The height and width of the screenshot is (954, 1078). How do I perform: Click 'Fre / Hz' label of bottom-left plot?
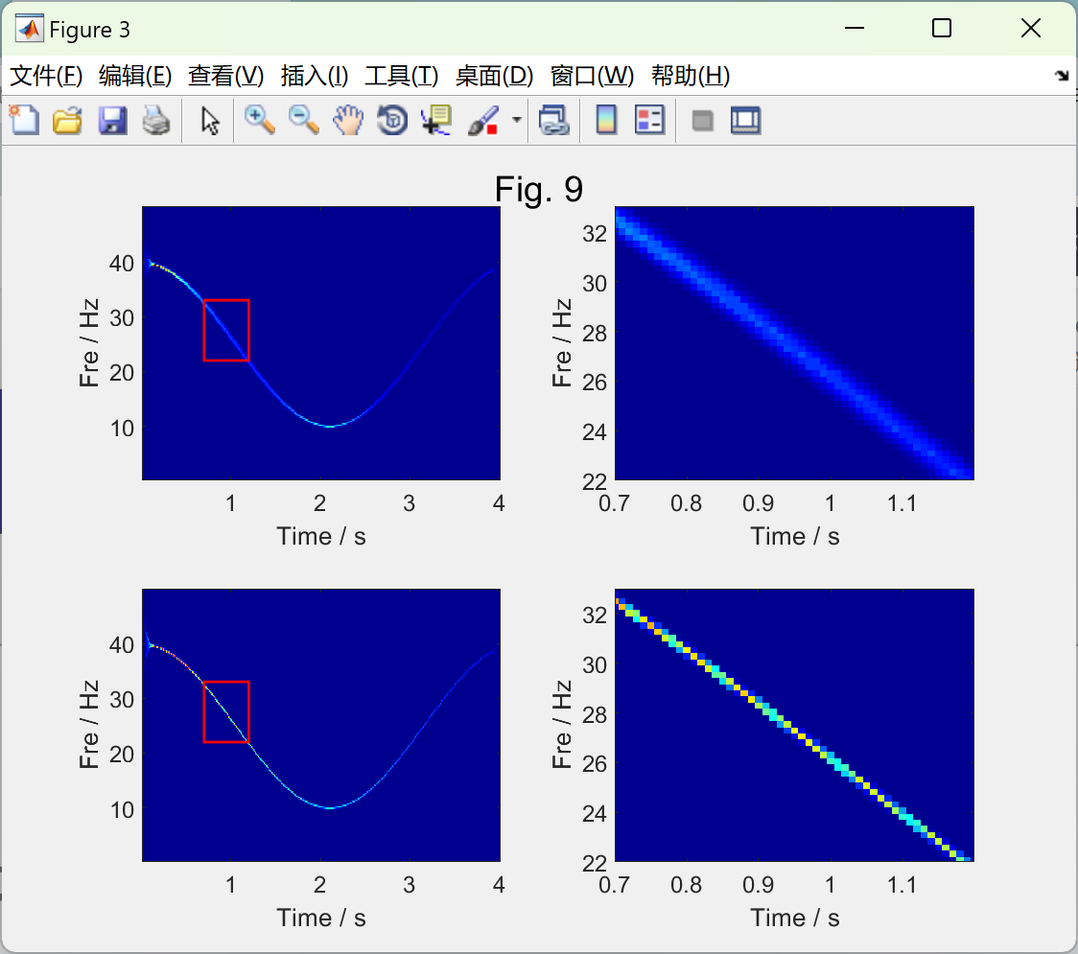(89, 725)
